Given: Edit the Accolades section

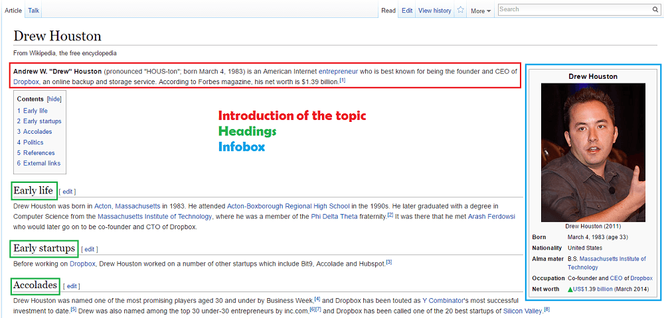Looking at the screenshot, I should point(72,286).
